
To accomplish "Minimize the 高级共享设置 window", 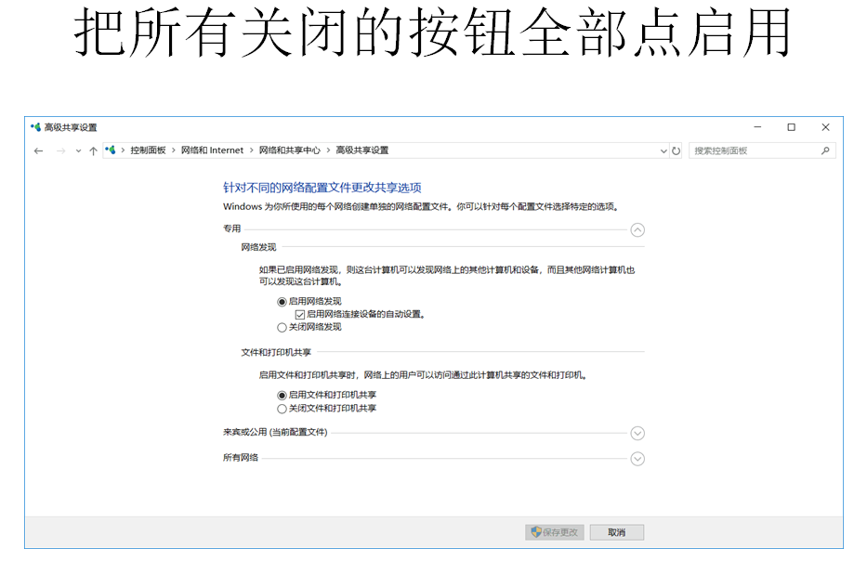I will pos(757,127).
